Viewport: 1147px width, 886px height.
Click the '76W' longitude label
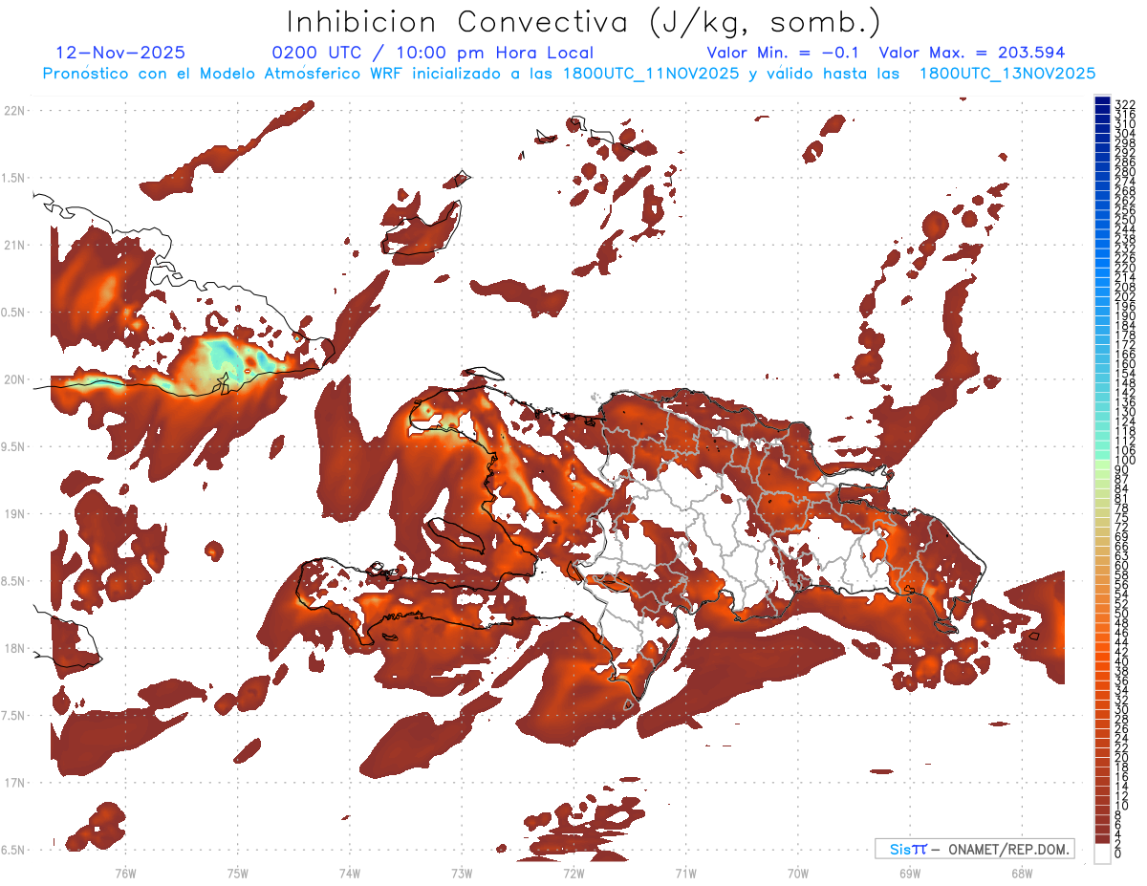click(x=125, y=874)
